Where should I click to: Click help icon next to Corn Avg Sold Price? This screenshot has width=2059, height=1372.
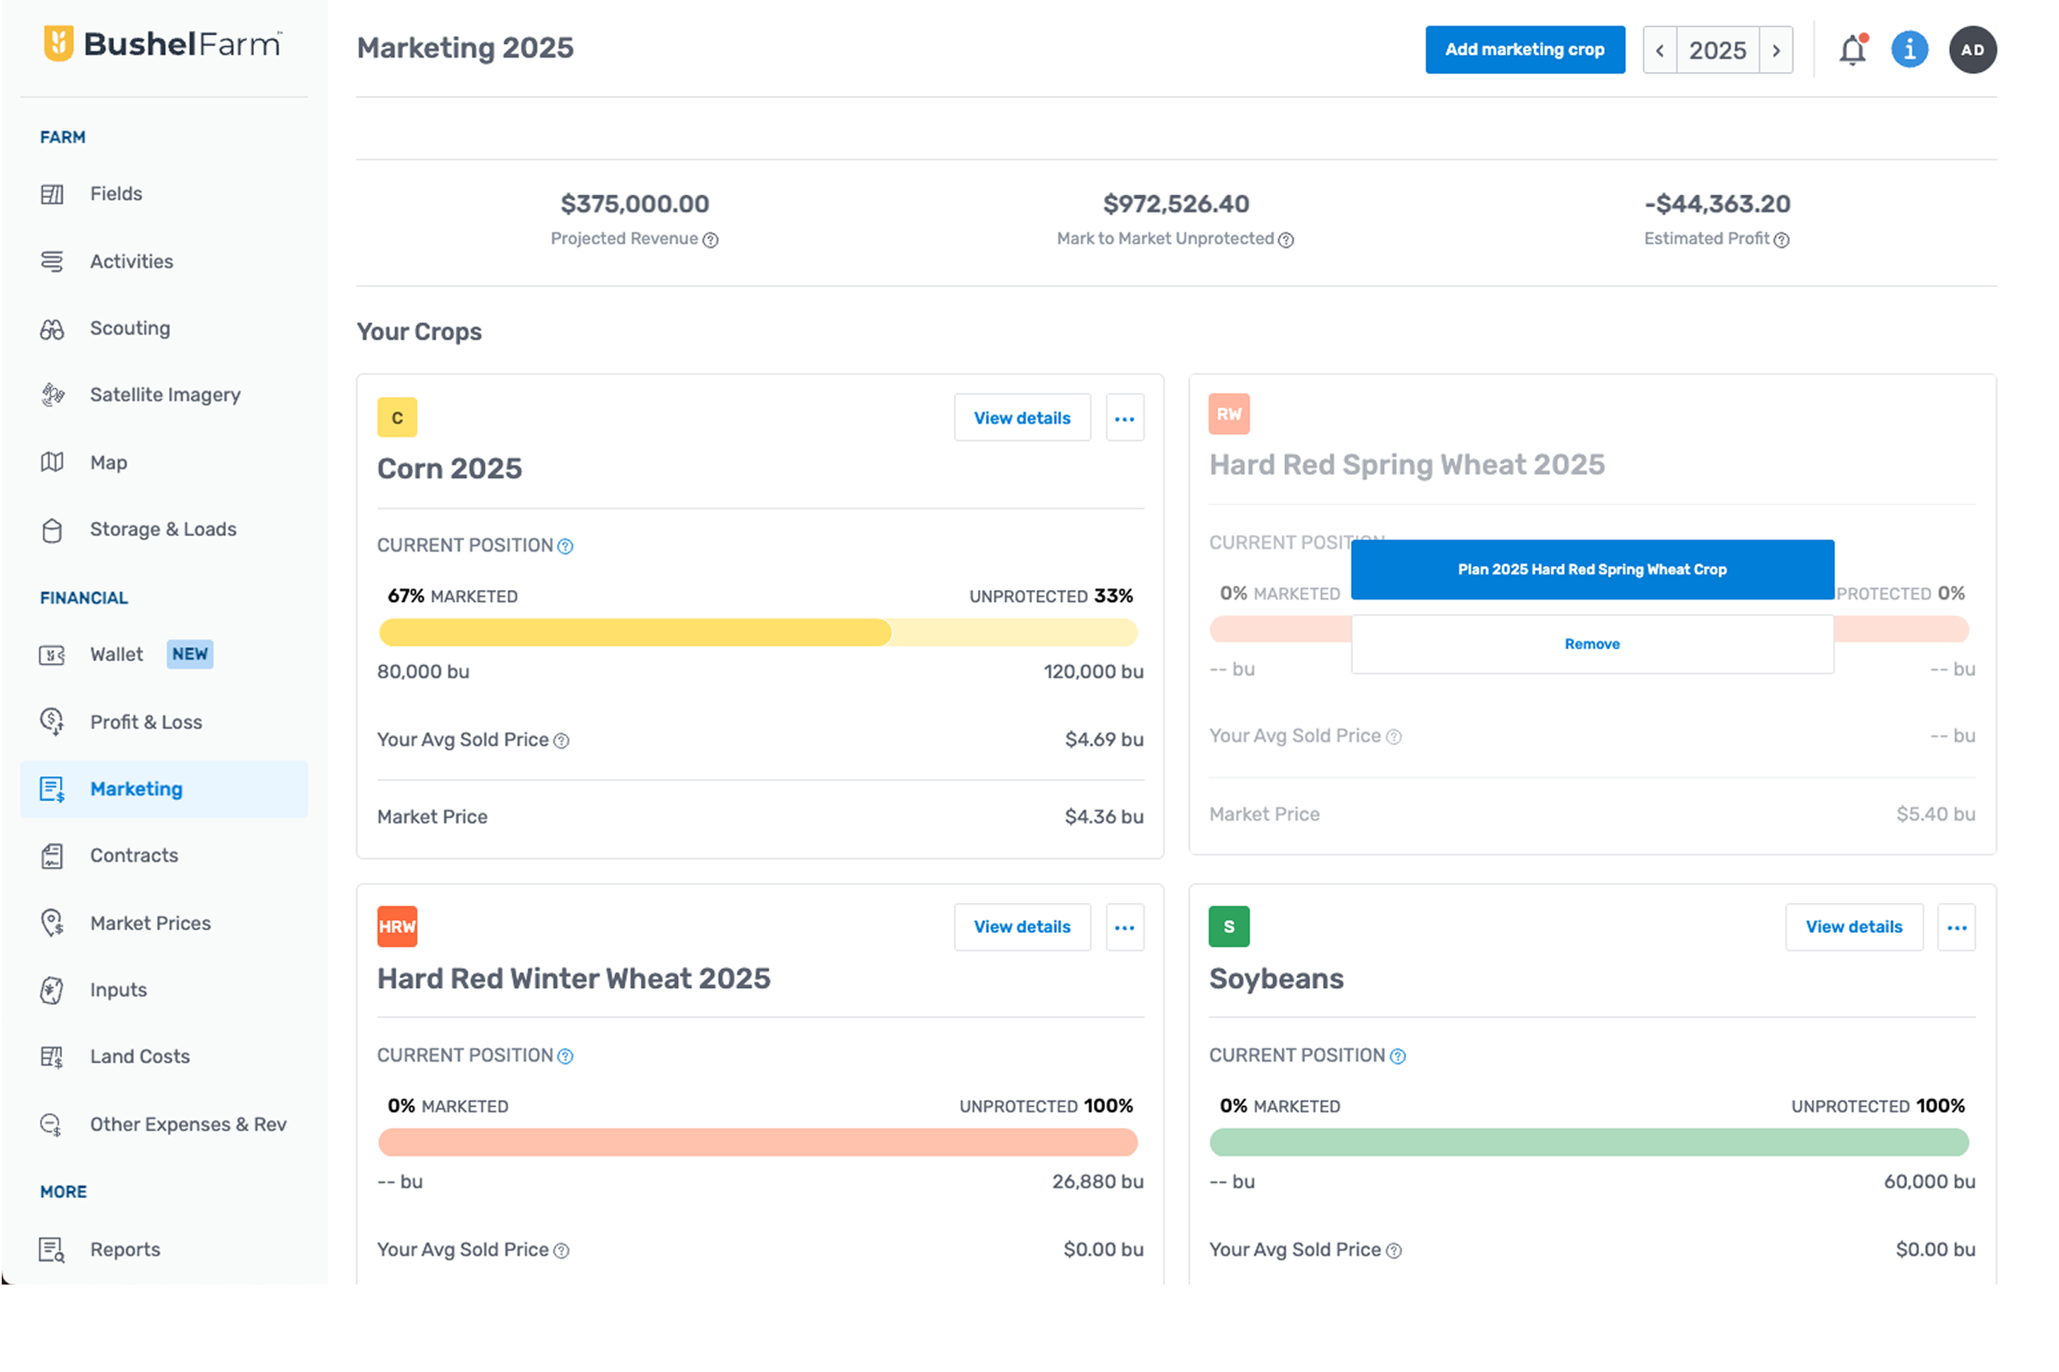[561, 741]
